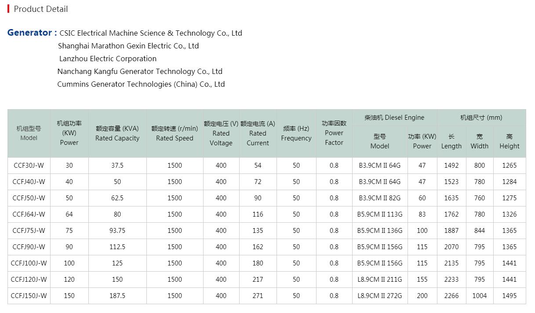Click engine model L8.9CM II 272G
The width and height of the screenshot is (535, 313).
click(379, 296)
